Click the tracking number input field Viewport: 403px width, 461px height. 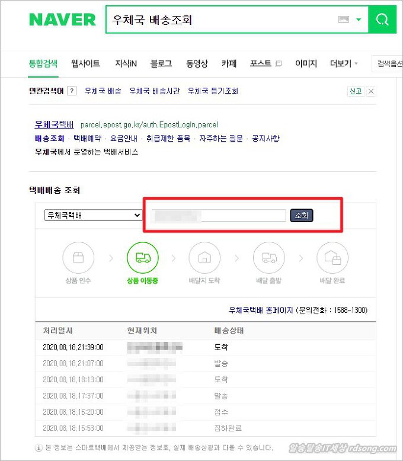(219, 215)
